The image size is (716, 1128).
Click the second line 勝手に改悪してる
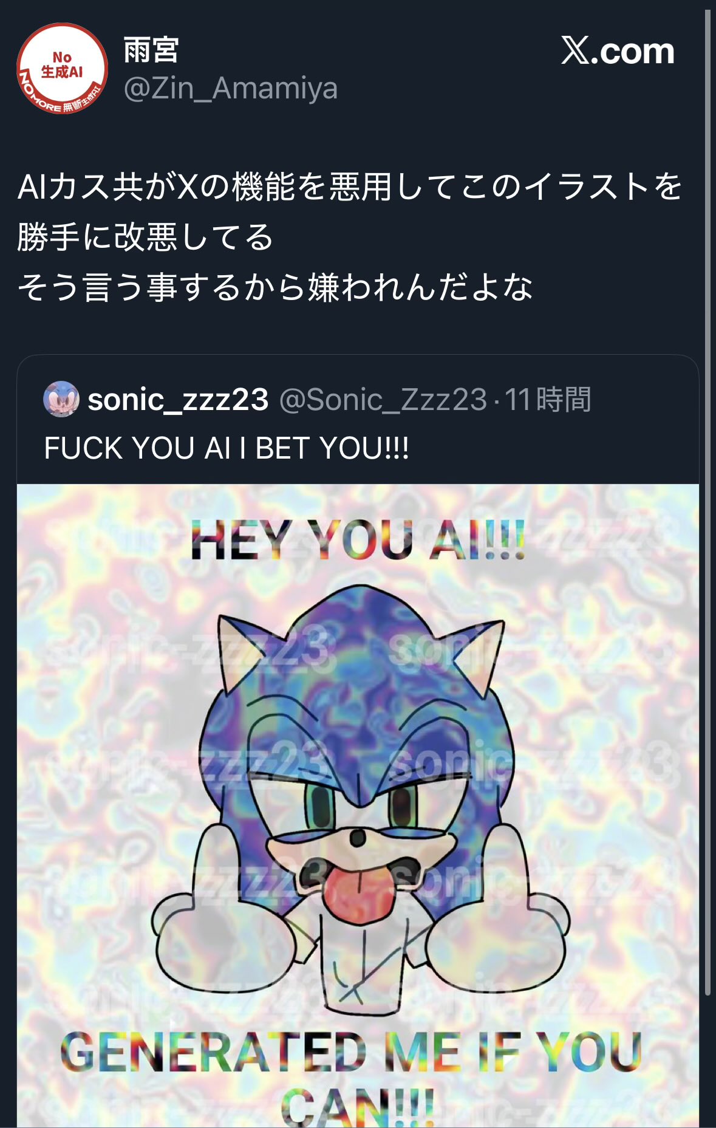coord(146,237)
